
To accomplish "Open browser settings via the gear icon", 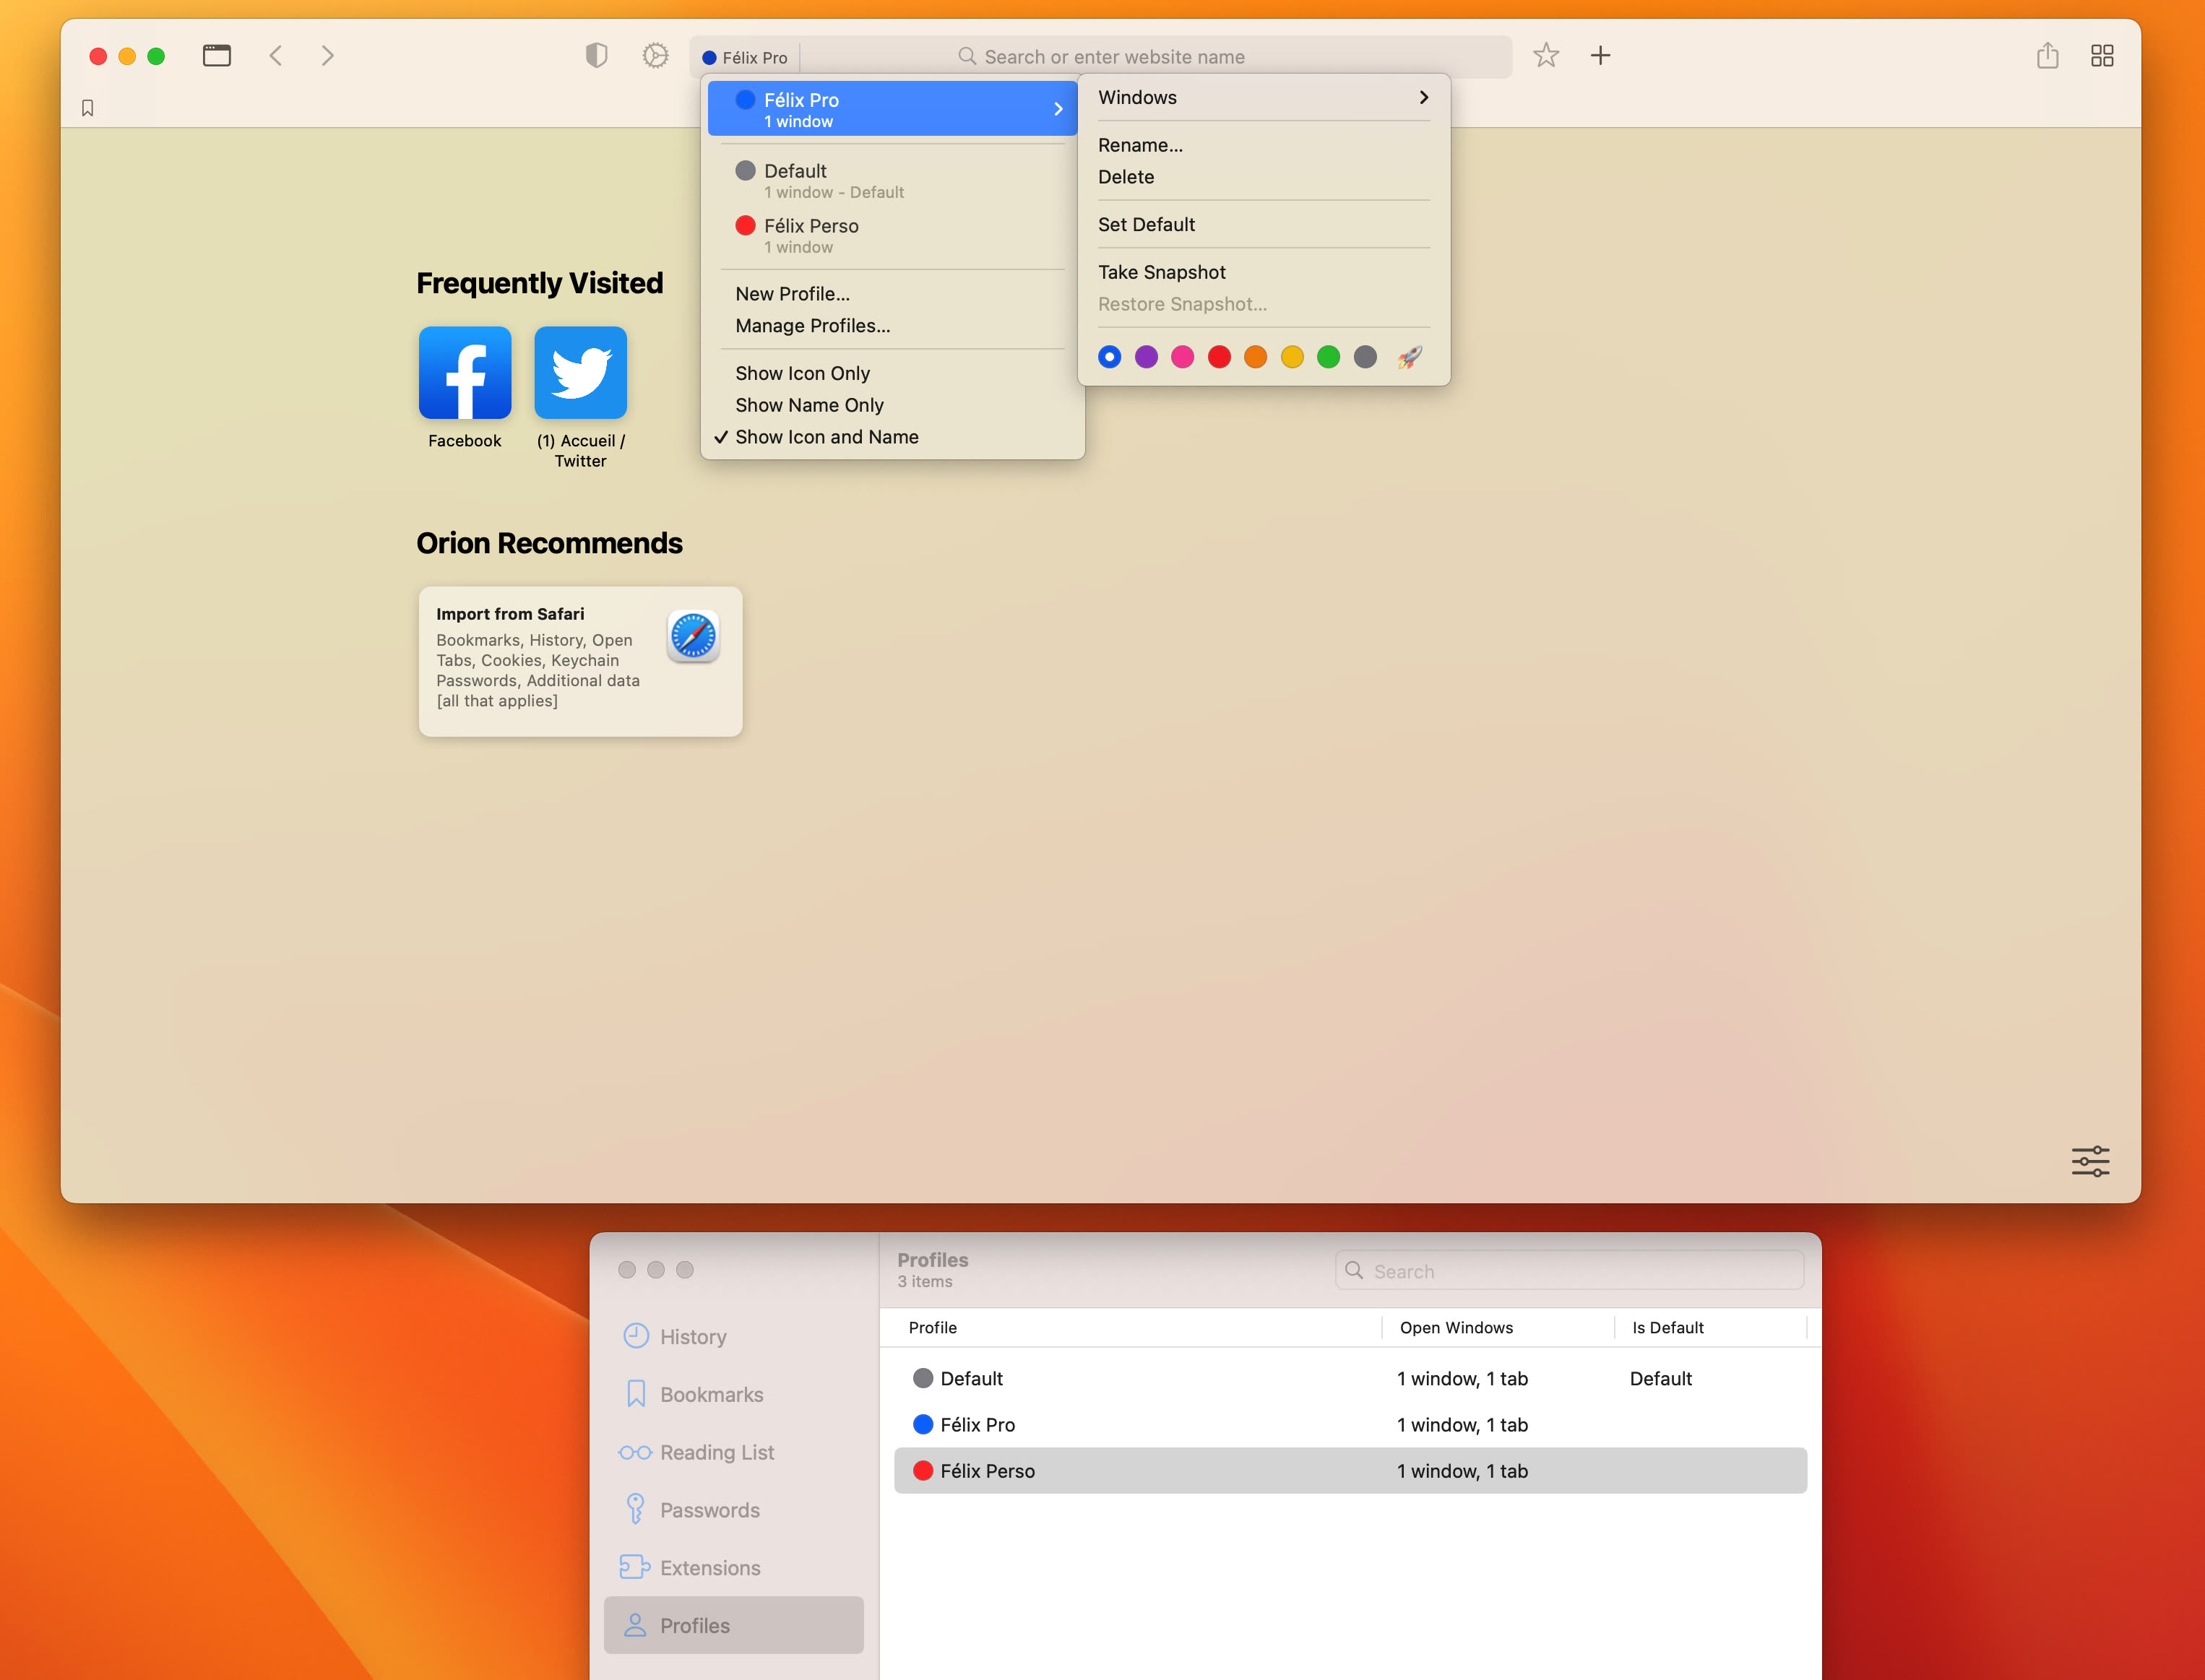I will point(656,56).
